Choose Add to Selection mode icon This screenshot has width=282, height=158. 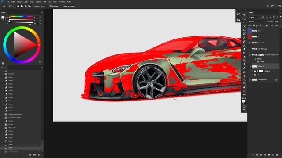[22, 6]
